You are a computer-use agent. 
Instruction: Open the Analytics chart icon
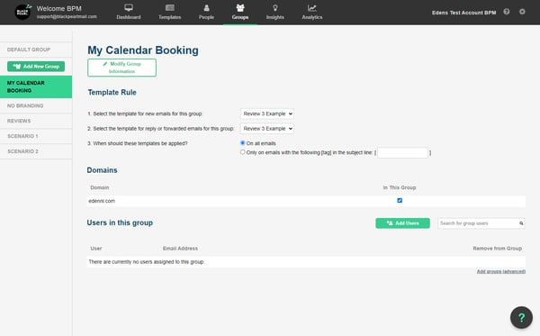click(312, 7)
